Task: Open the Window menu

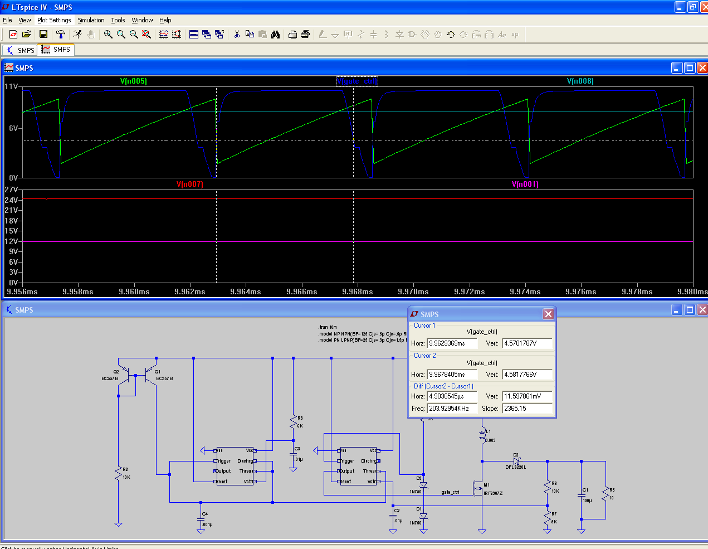Action: (142, 20)
